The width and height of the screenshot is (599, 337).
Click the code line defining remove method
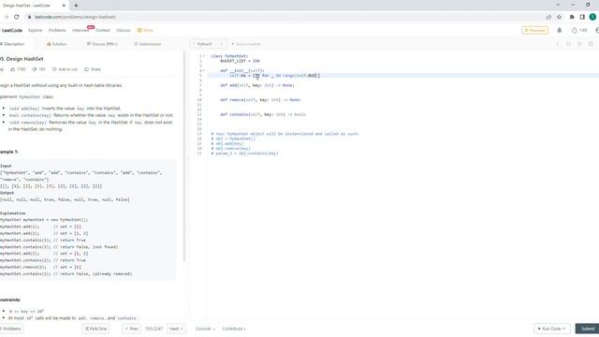(260, 100)
